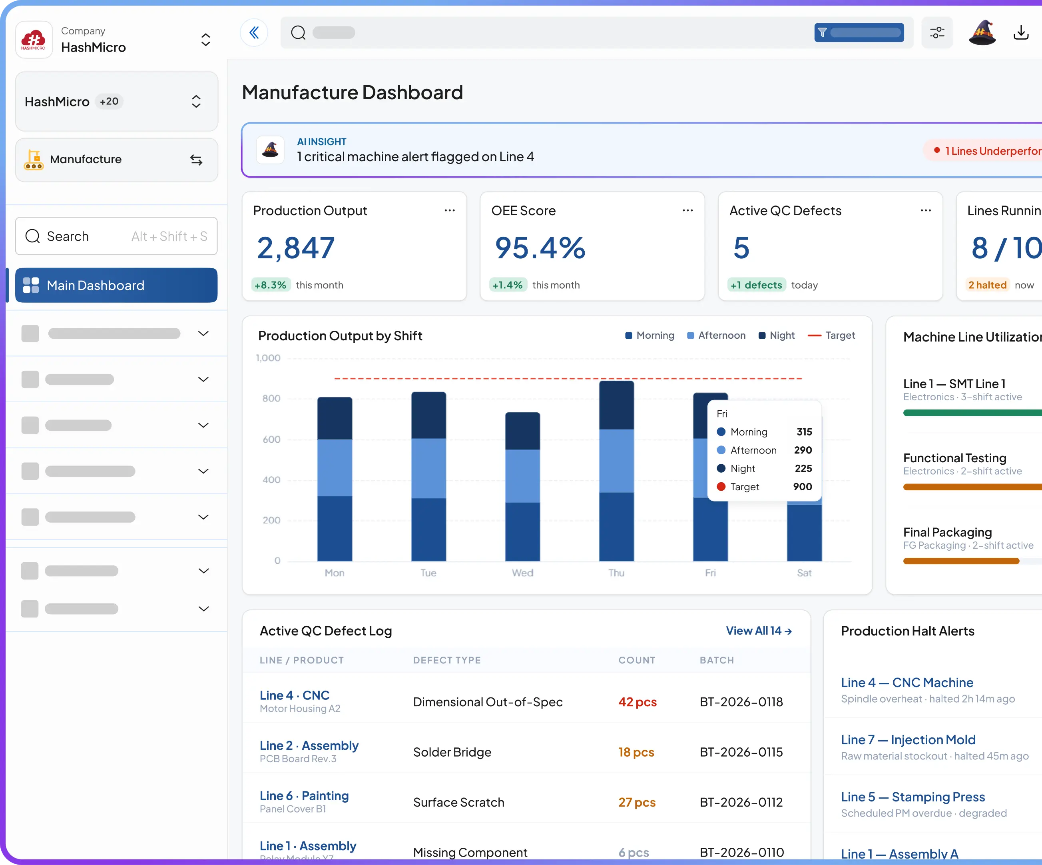Click Solder Bridge defect type cell

tap(452, 752)
